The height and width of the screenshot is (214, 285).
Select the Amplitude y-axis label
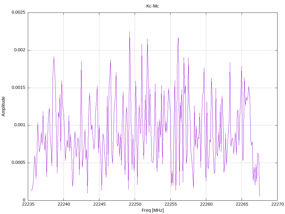pyautogui.click(x=3, y=106)
